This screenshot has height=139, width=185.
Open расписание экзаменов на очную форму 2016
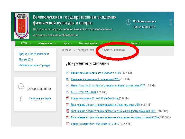coord(113,111)
